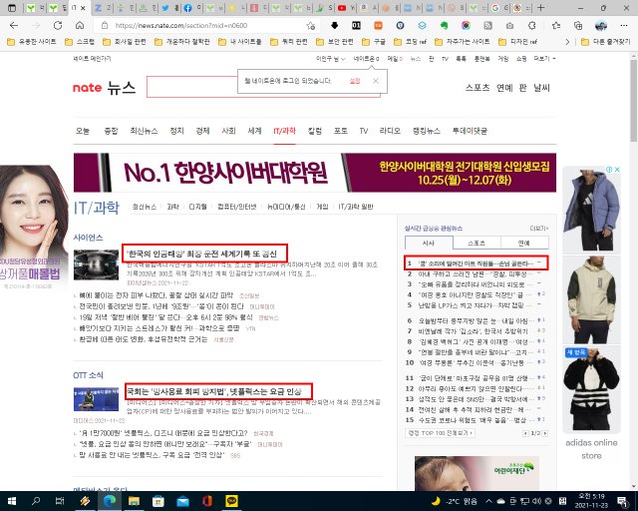Go back using the browser back arrow
This screenshot has width=638, height=511.
pos(14,25)
